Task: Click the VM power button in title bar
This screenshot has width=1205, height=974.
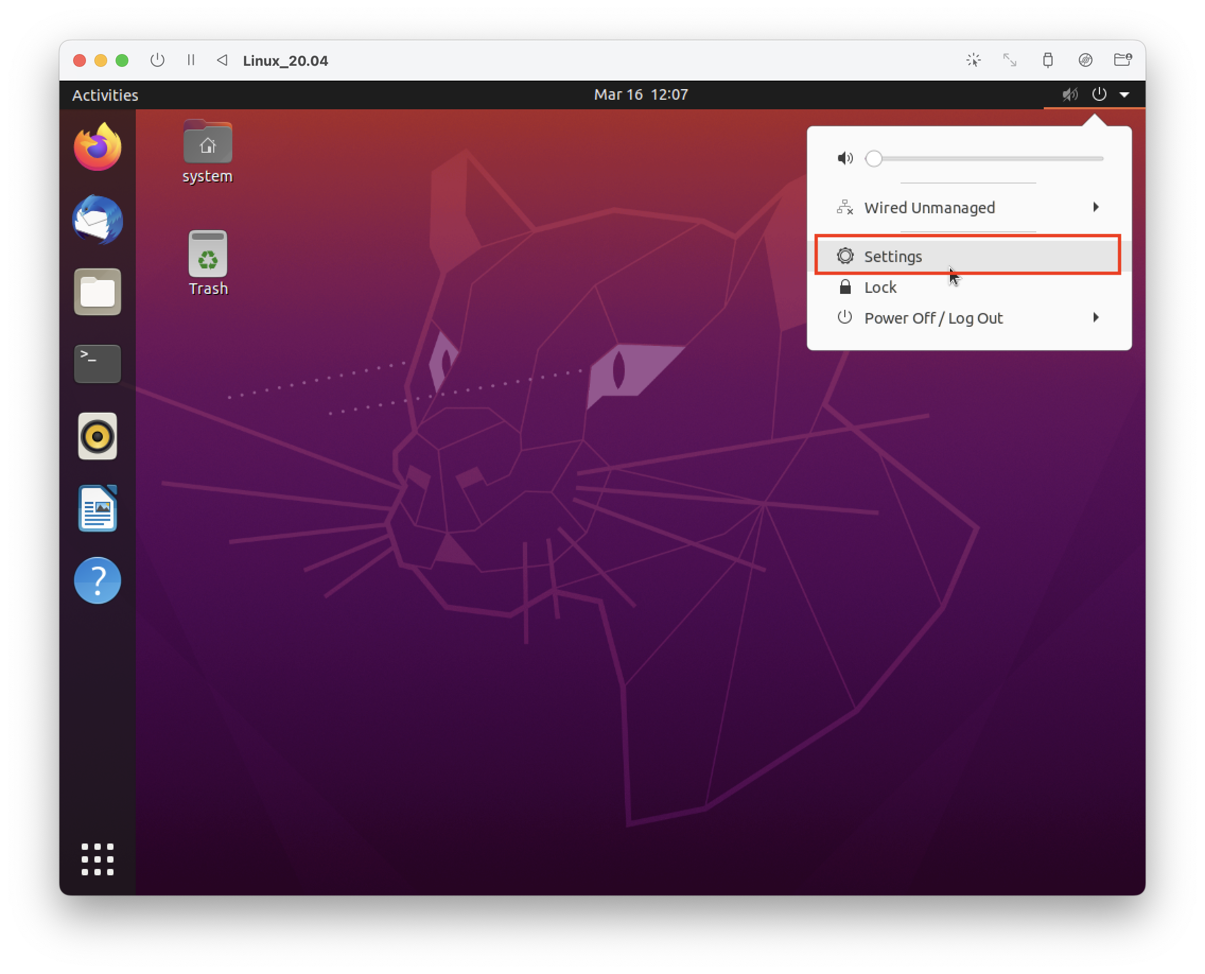Action: pos(158,60)
